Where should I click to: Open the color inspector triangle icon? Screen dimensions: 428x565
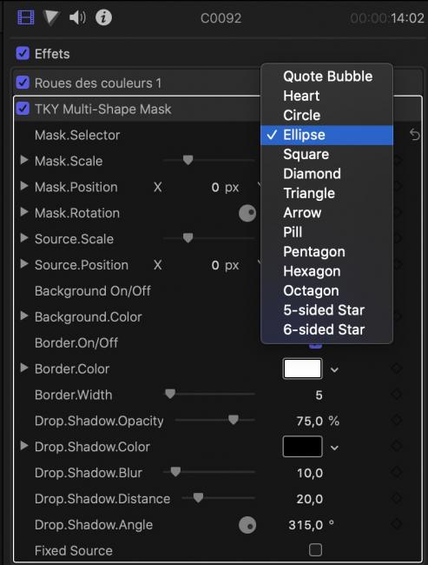51,17
